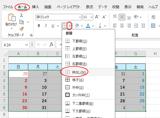Open the font name dropdown
Screen dimensions: 160x118
pos(80,17)
